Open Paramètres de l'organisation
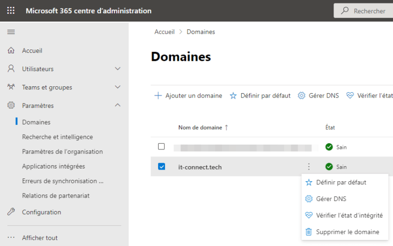The image size is (393, 246). pyautogui.click(x=62, y=151)
